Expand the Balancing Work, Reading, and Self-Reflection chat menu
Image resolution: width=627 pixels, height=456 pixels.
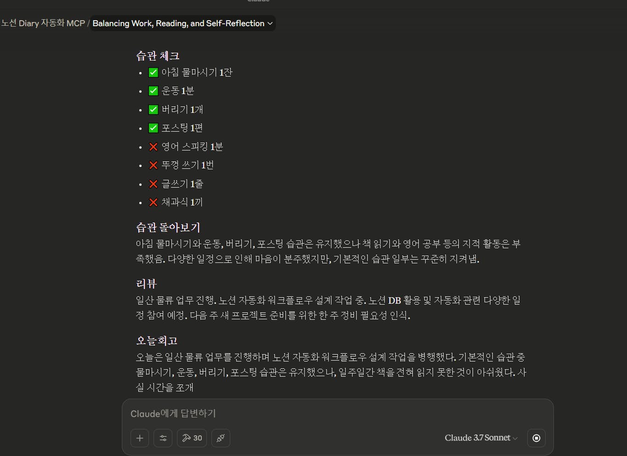pyautogui.click(x=182, y=23)
